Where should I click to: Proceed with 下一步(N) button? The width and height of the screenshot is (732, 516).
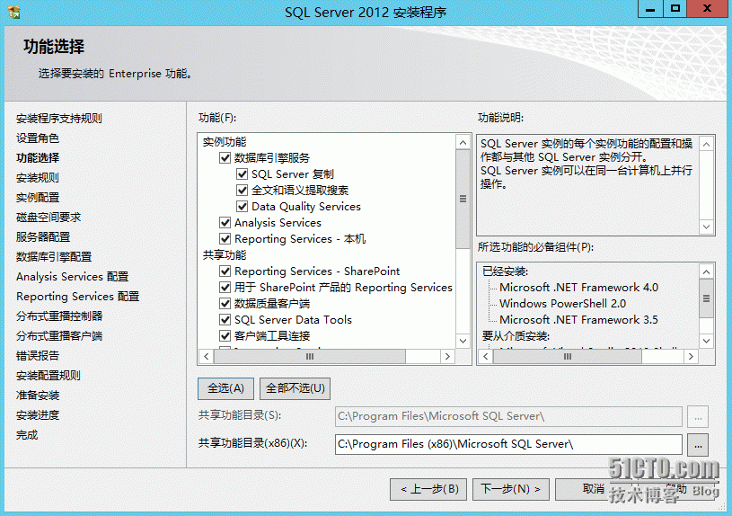511,489
